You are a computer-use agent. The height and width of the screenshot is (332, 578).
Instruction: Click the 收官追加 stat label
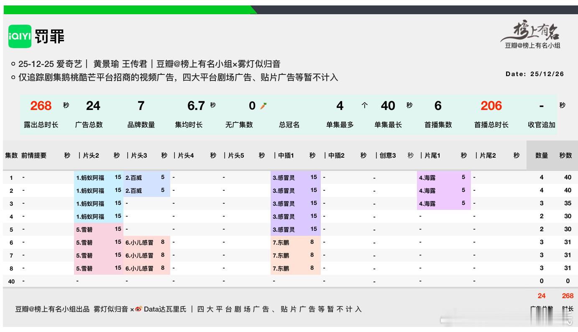click(x=542, y=125)
